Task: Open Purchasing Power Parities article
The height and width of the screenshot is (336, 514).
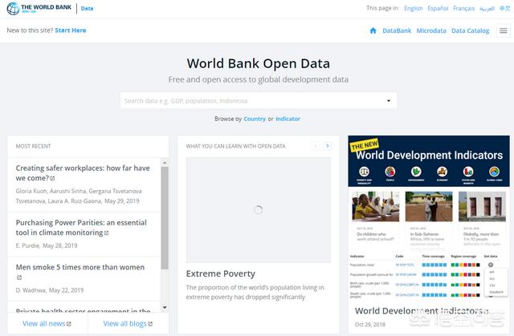Action: [x=81, y=228]
